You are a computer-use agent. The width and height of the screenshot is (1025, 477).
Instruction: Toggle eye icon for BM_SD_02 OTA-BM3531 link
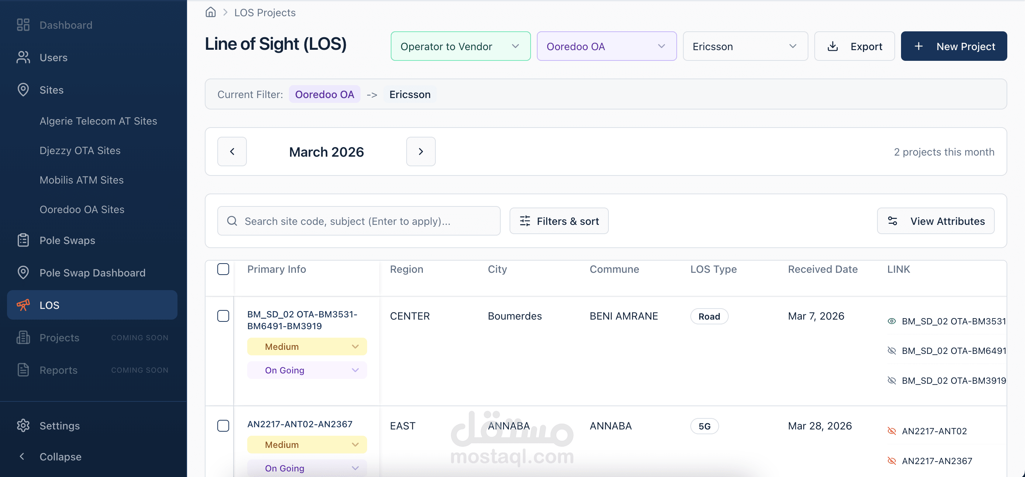892,321
